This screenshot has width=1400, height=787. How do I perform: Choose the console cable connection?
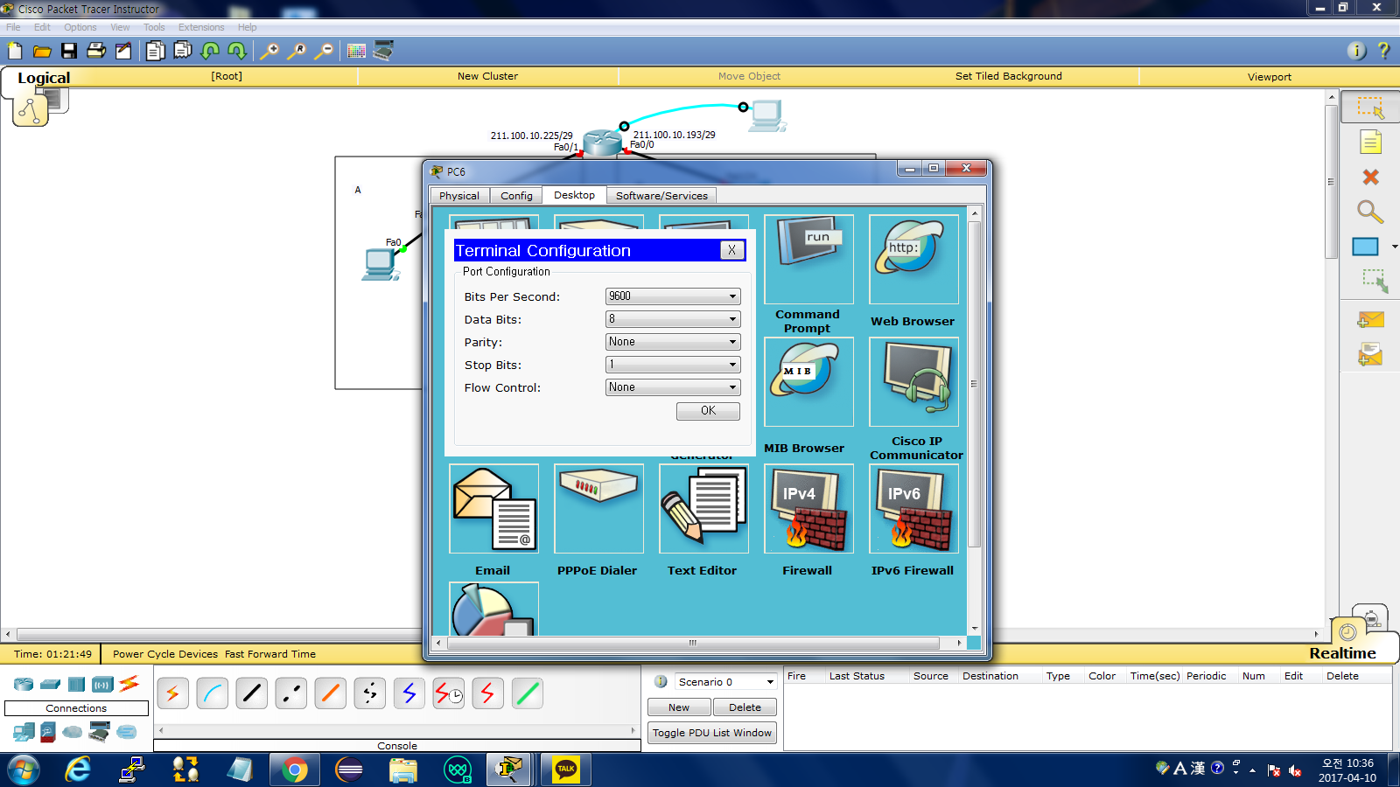(x=213, y=693)
